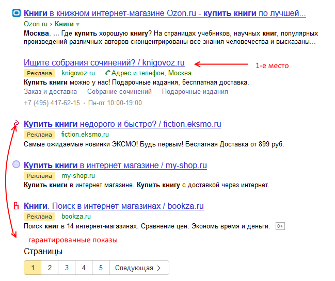
Task: Click the fiction.eksmo.ru favicon icon
Action: coord(16,123)
